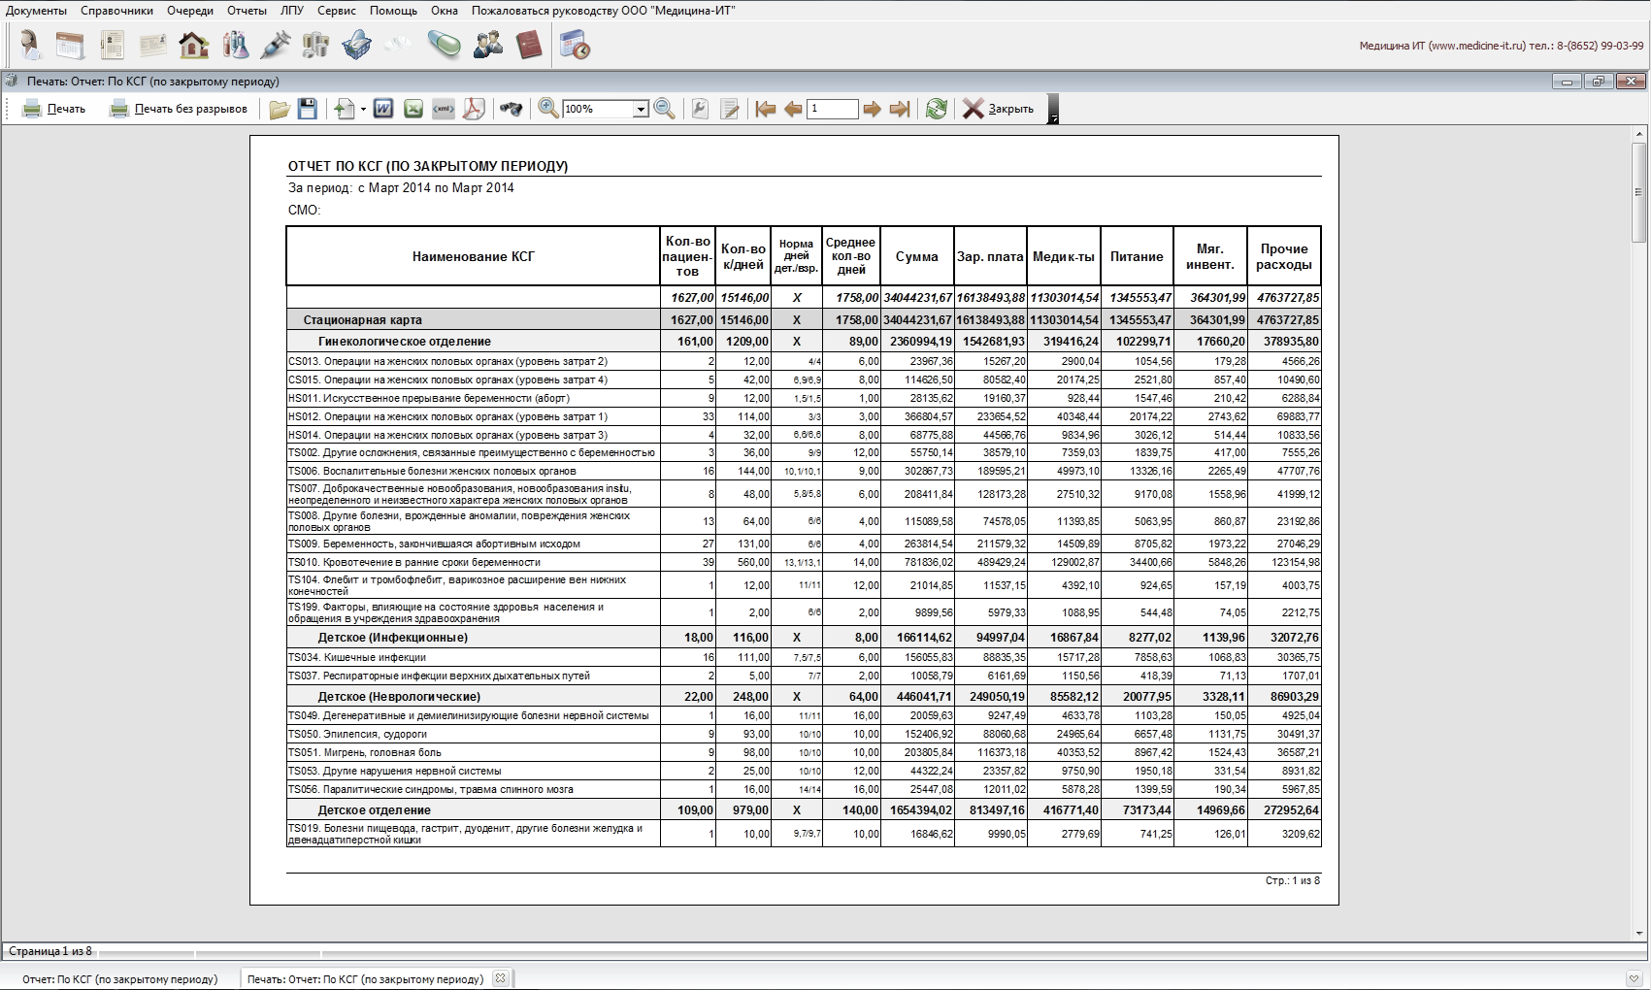Screen dimensions: 1651x990
Task: Export the report to XML
Action: [444, 109]
